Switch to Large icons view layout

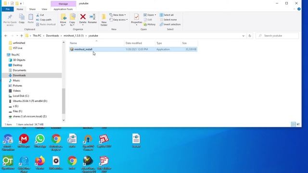[x=298, y=124]
